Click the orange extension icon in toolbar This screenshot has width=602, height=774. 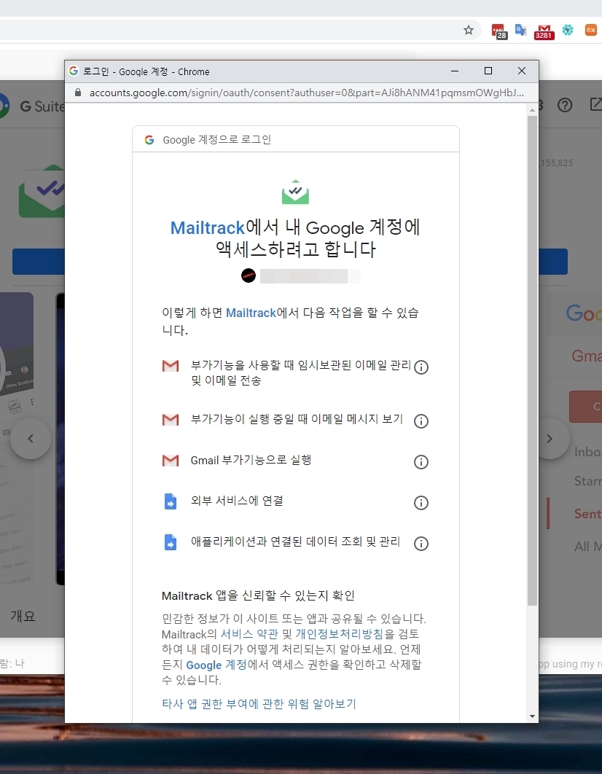pyautogui.click(x=590, y=30)
